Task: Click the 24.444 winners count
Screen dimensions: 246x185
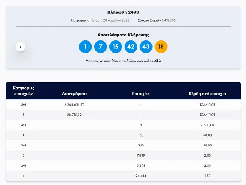Action: pos(141,176)
